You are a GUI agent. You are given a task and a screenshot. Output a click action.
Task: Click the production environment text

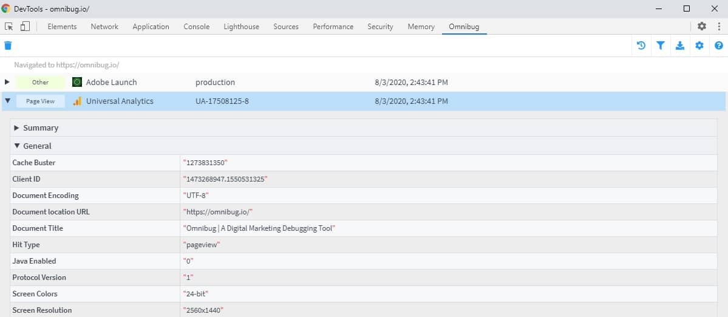(215, 82)
